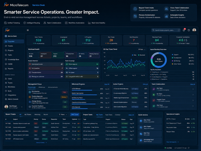Expand the Support Team row chevron
Screen dimensions: 201x151
[193, 100]
